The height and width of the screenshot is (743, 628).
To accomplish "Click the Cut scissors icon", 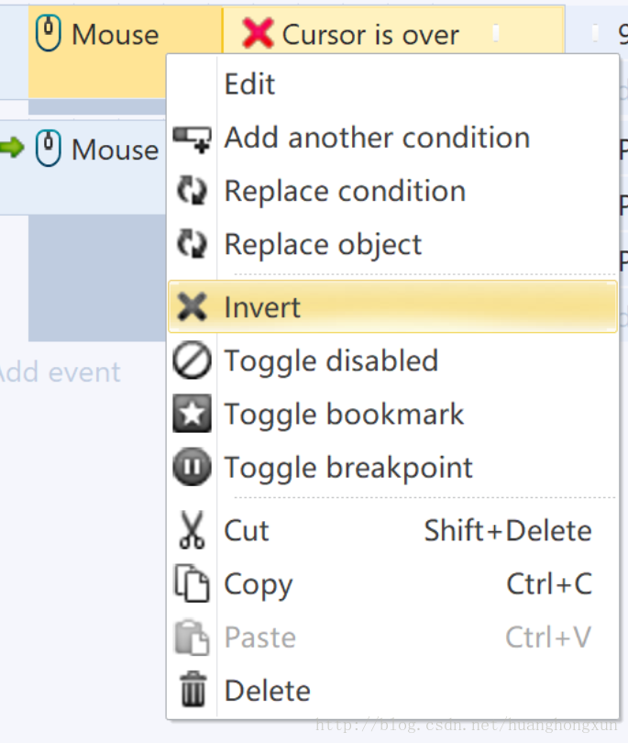I will (x=192, y=530).
